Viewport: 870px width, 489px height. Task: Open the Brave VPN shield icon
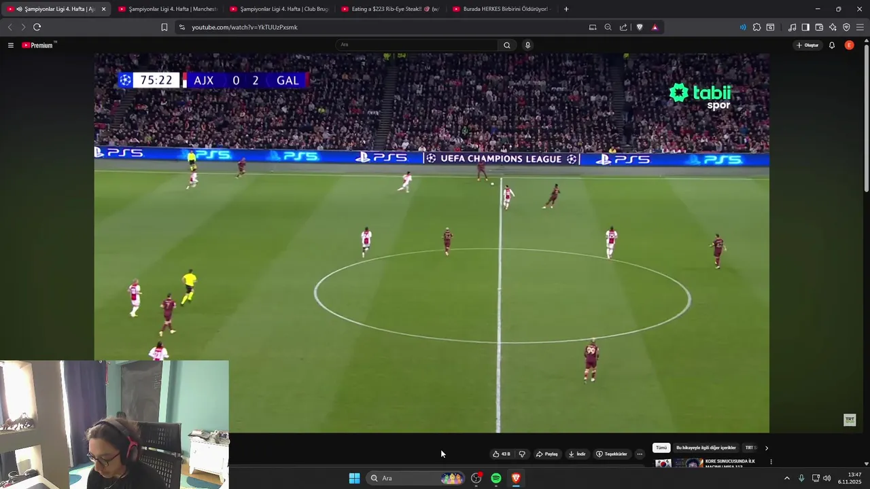click(x=846, y=27)
